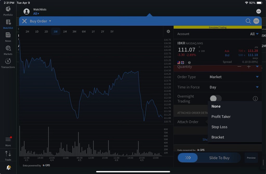The image size is (266, 174).
Task: Switch chart to 1Y timeframe
Action: coord(93,31)
